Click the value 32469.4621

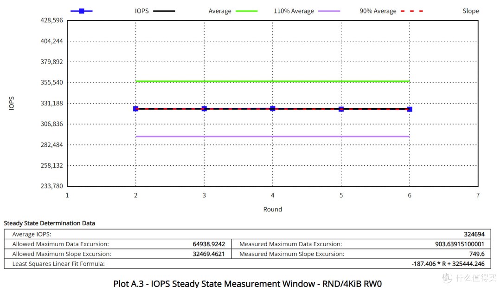click(209, 254)
